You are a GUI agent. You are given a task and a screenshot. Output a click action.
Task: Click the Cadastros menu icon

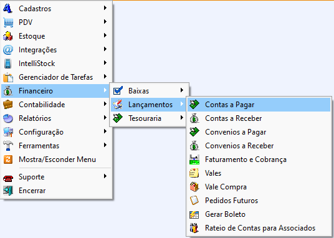[8, 9]
